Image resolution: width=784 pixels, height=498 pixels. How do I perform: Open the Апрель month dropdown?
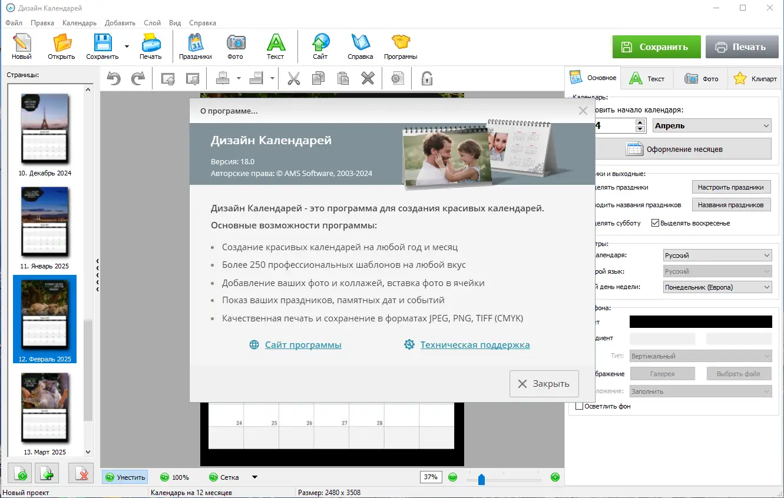pyautogui.click(x=712, y=125)
